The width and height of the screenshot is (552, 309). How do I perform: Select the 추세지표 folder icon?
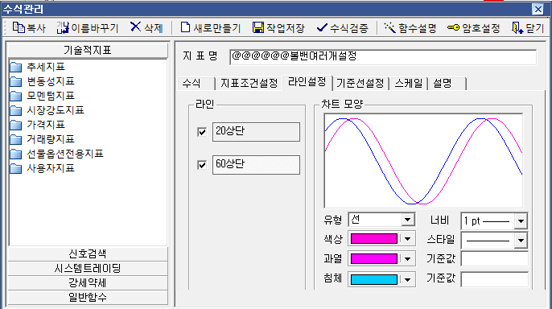pyautogui.click(x=16, y=67)
